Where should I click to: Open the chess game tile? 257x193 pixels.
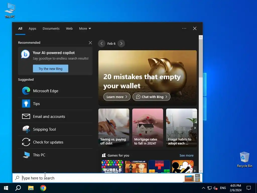pyautogui.click(x=136, y=166)
